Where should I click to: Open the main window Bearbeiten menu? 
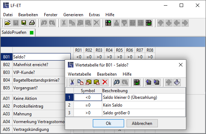click(x=28, y=15)
